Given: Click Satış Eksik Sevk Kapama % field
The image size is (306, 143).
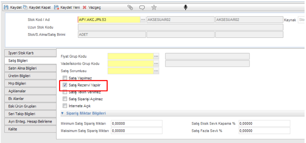Looking at the screenshot, I should click(264, 124).
